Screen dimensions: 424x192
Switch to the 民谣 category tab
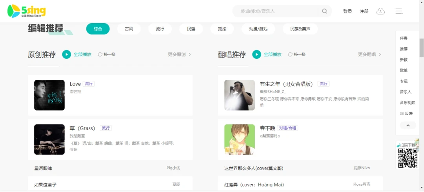pyautogui.click(x=191, y=29)
